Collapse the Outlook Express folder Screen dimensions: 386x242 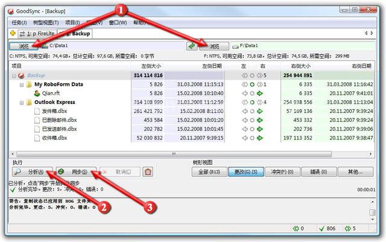[x=22, y=103]
